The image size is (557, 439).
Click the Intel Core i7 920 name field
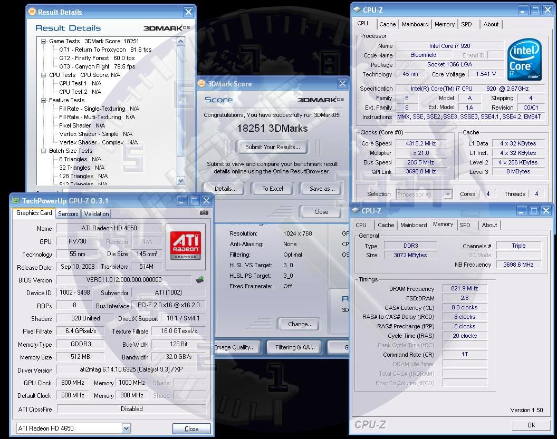(x=450, y=46)
